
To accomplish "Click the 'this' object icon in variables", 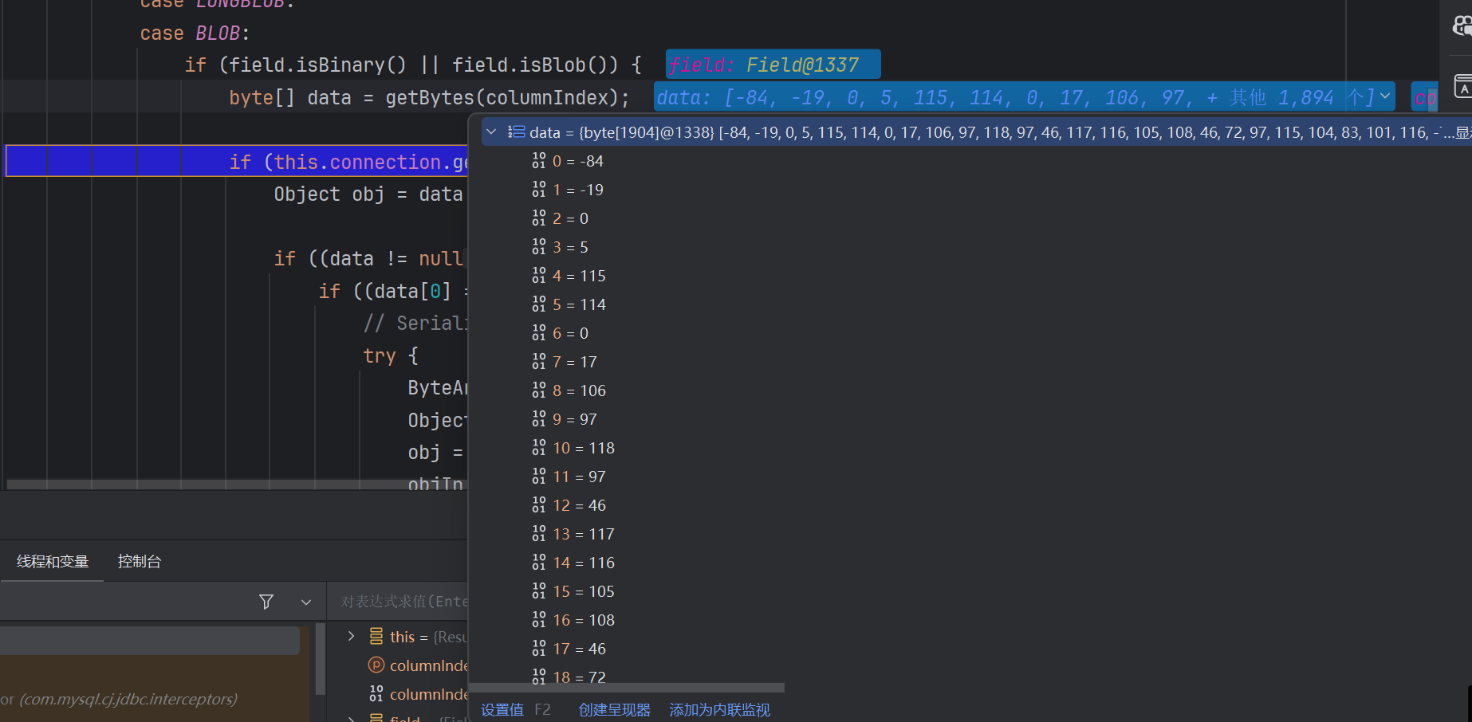I will [x=376, y=636].
